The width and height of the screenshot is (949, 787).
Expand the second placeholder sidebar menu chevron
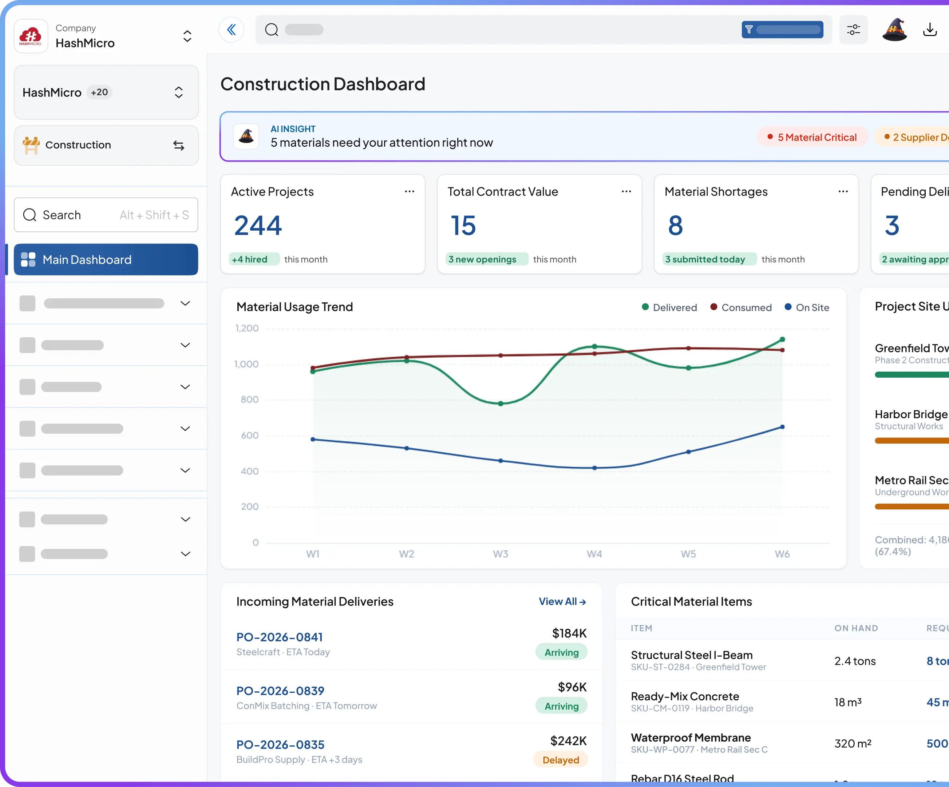[185, 345]
